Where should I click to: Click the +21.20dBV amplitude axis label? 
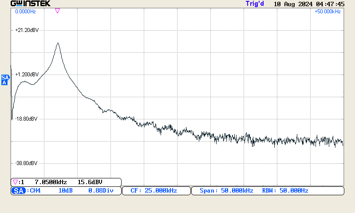tap(27, 30)
